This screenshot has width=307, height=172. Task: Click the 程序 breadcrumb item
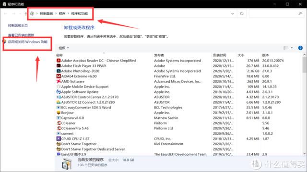(62, 14)
